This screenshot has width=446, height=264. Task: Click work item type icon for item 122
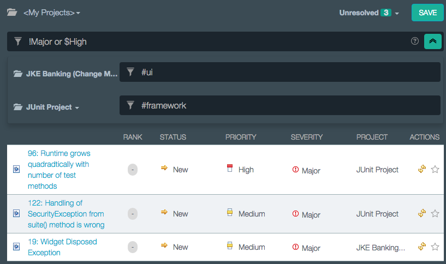[16, 214]
